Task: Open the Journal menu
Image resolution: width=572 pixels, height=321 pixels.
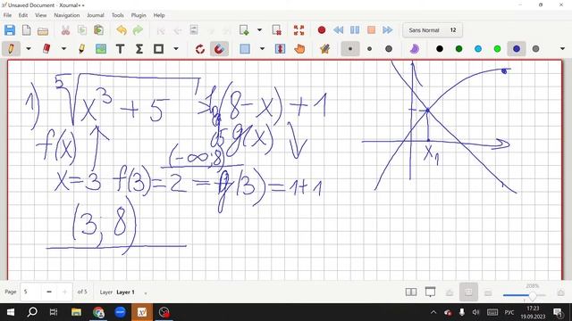Action: 96,15
